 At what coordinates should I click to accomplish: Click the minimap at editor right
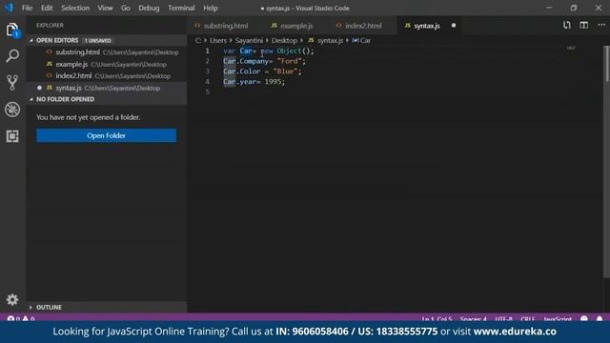571,49
